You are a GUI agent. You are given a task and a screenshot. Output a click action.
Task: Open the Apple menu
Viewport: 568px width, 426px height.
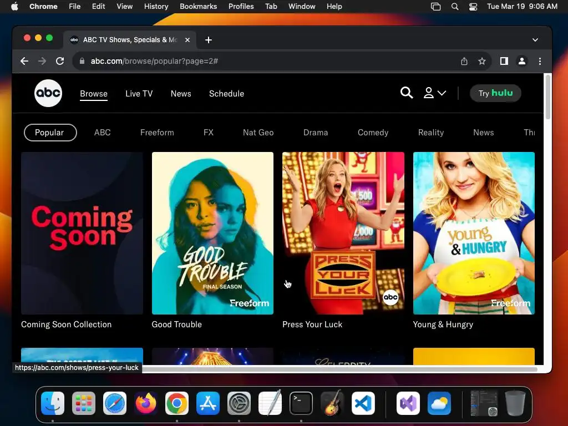(14, 6)
